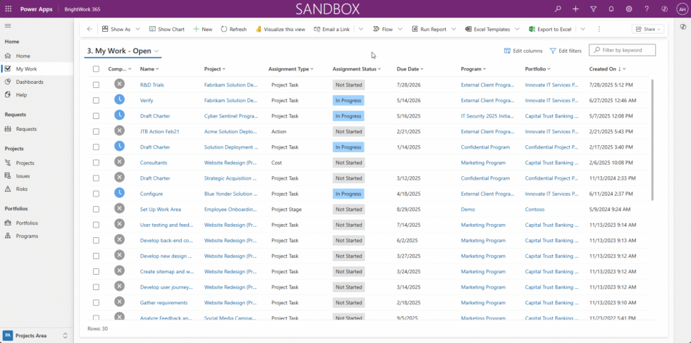Select the JTB Action Feb21 row checkbox
The width and height of the screenshot is (691, 343).
(96, 132)
